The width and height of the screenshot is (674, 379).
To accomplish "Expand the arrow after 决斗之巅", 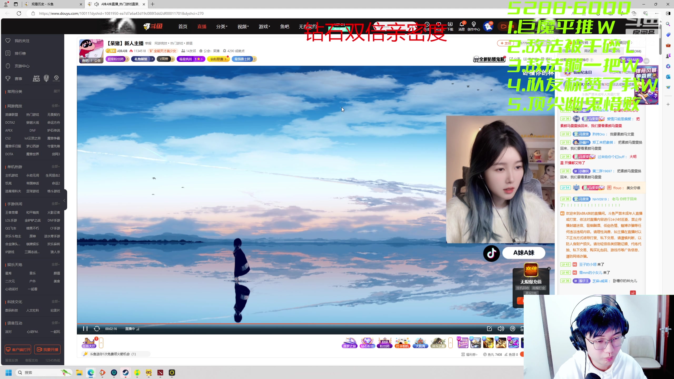I will [450, 343].
